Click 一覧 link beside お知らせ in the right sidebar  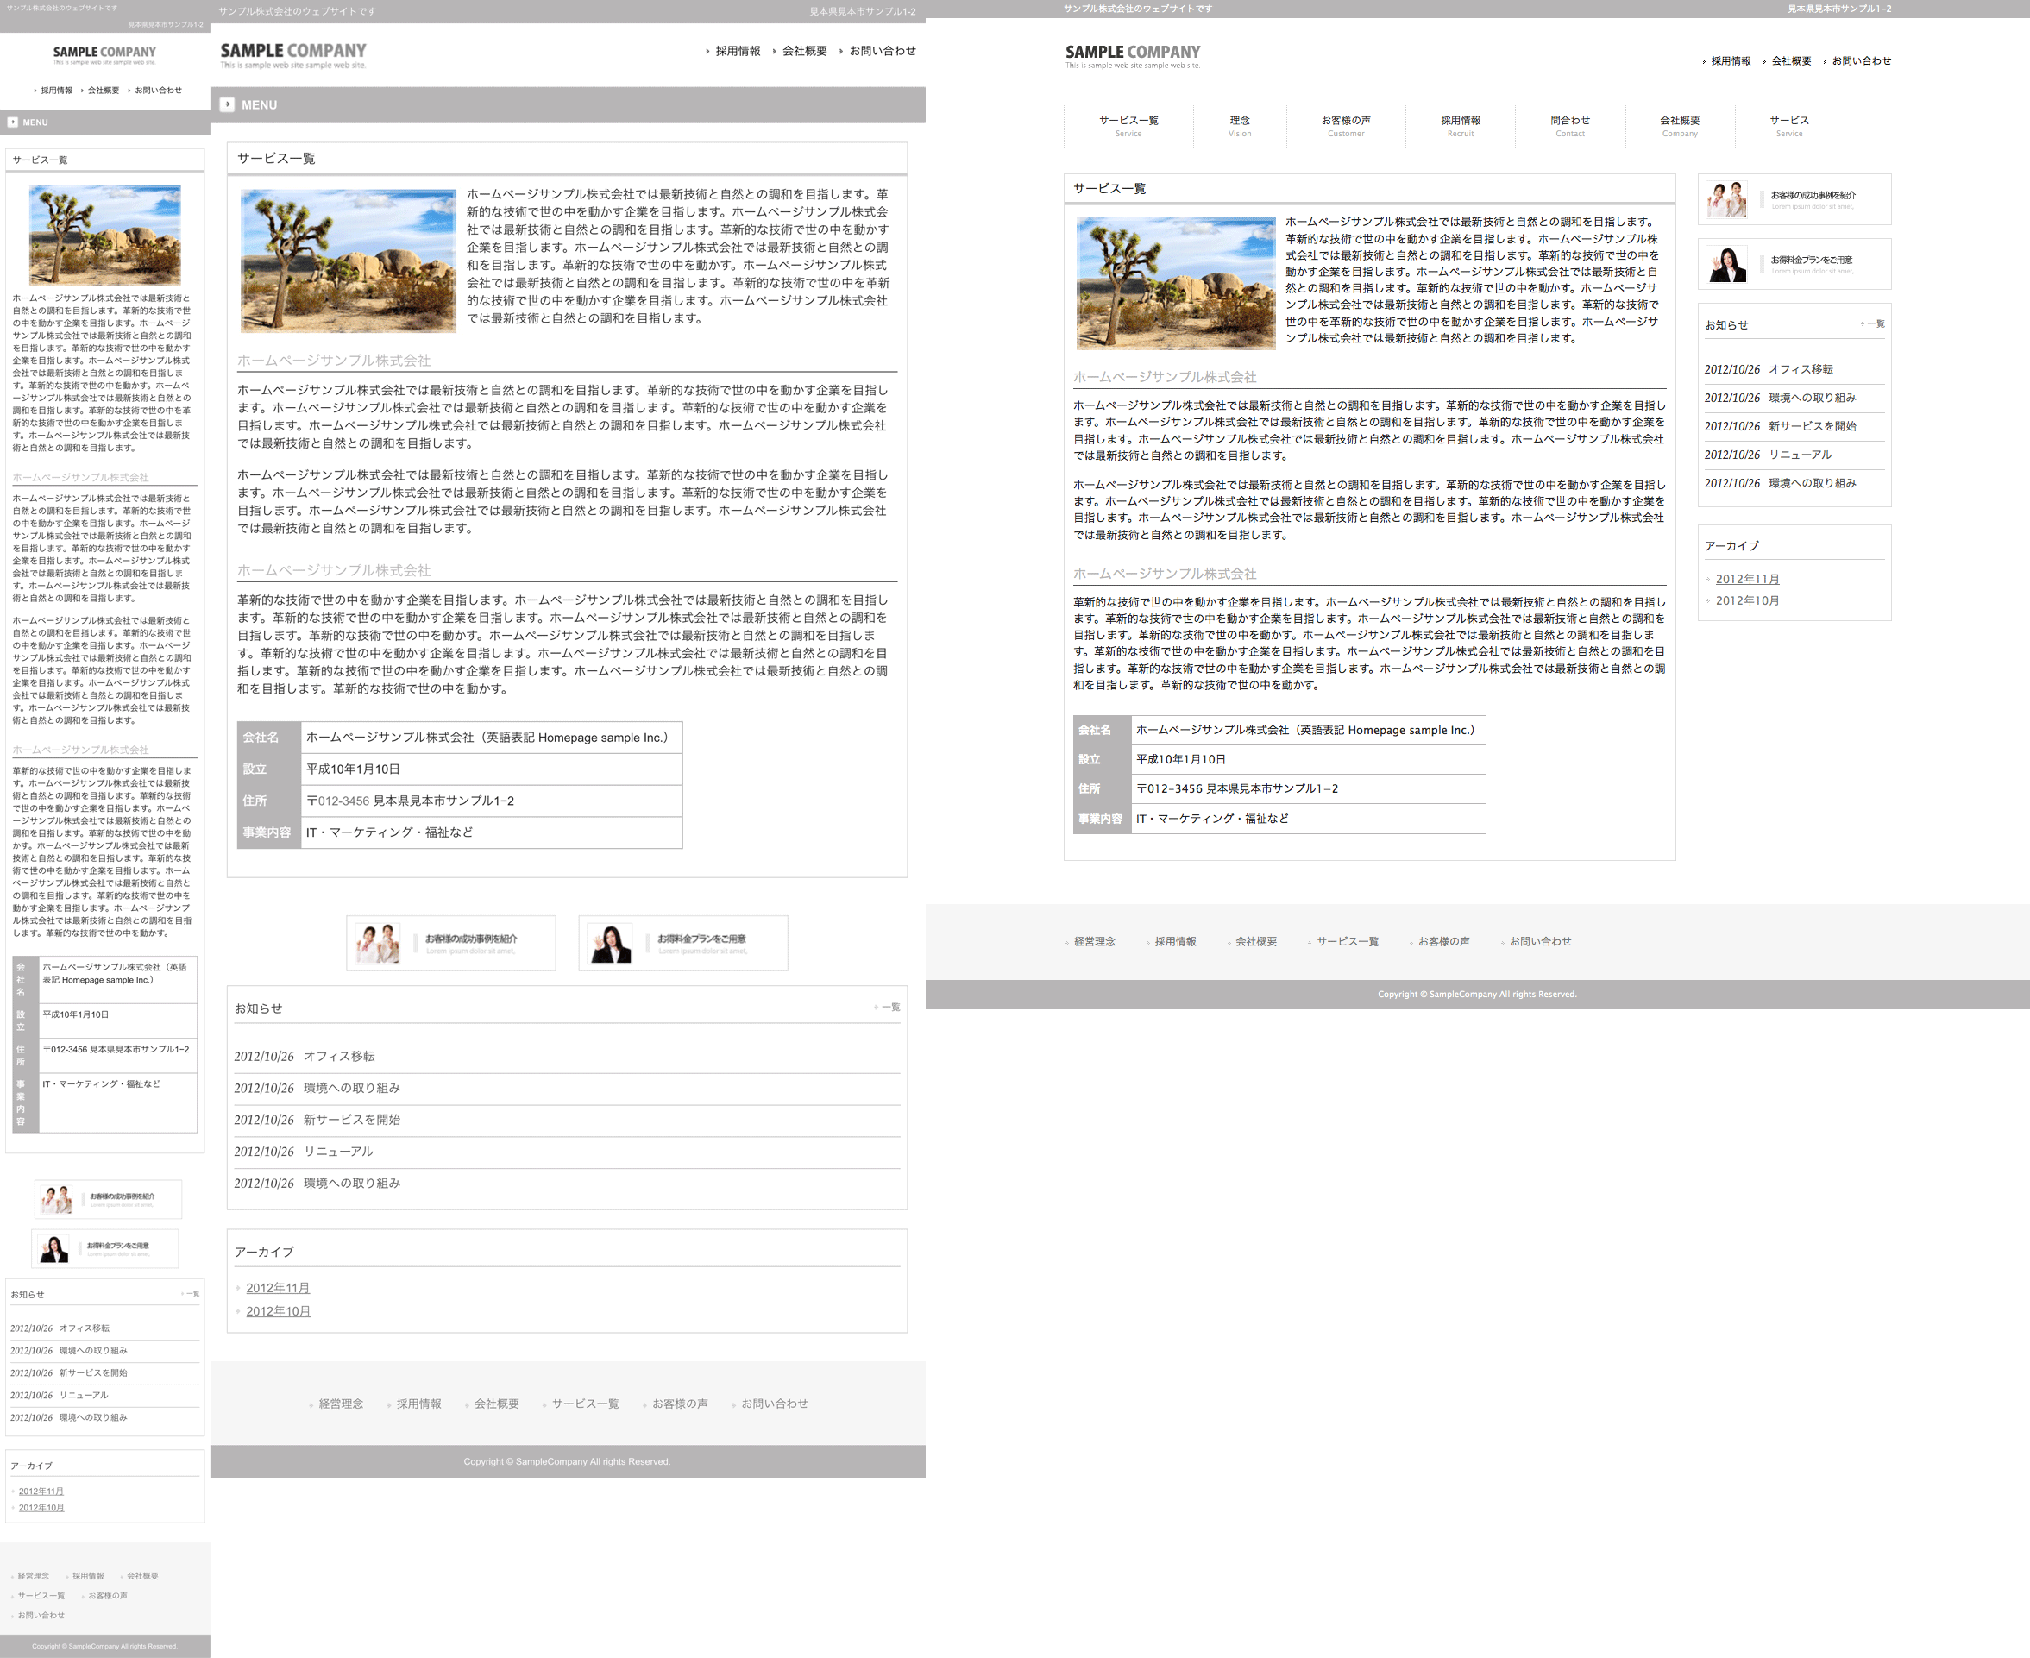[1876, 323]
